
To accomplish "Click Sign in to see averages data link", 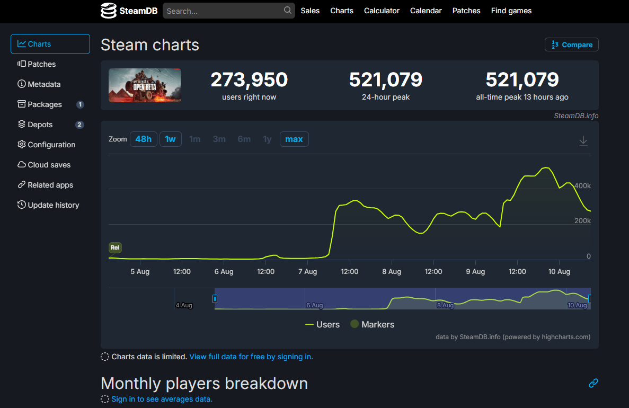I will (162, 399).
